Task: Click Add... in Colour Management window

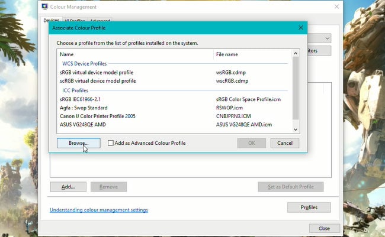Action: point(68,187)
